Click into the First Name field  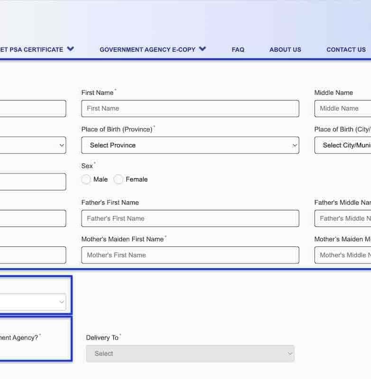(190, 108)
